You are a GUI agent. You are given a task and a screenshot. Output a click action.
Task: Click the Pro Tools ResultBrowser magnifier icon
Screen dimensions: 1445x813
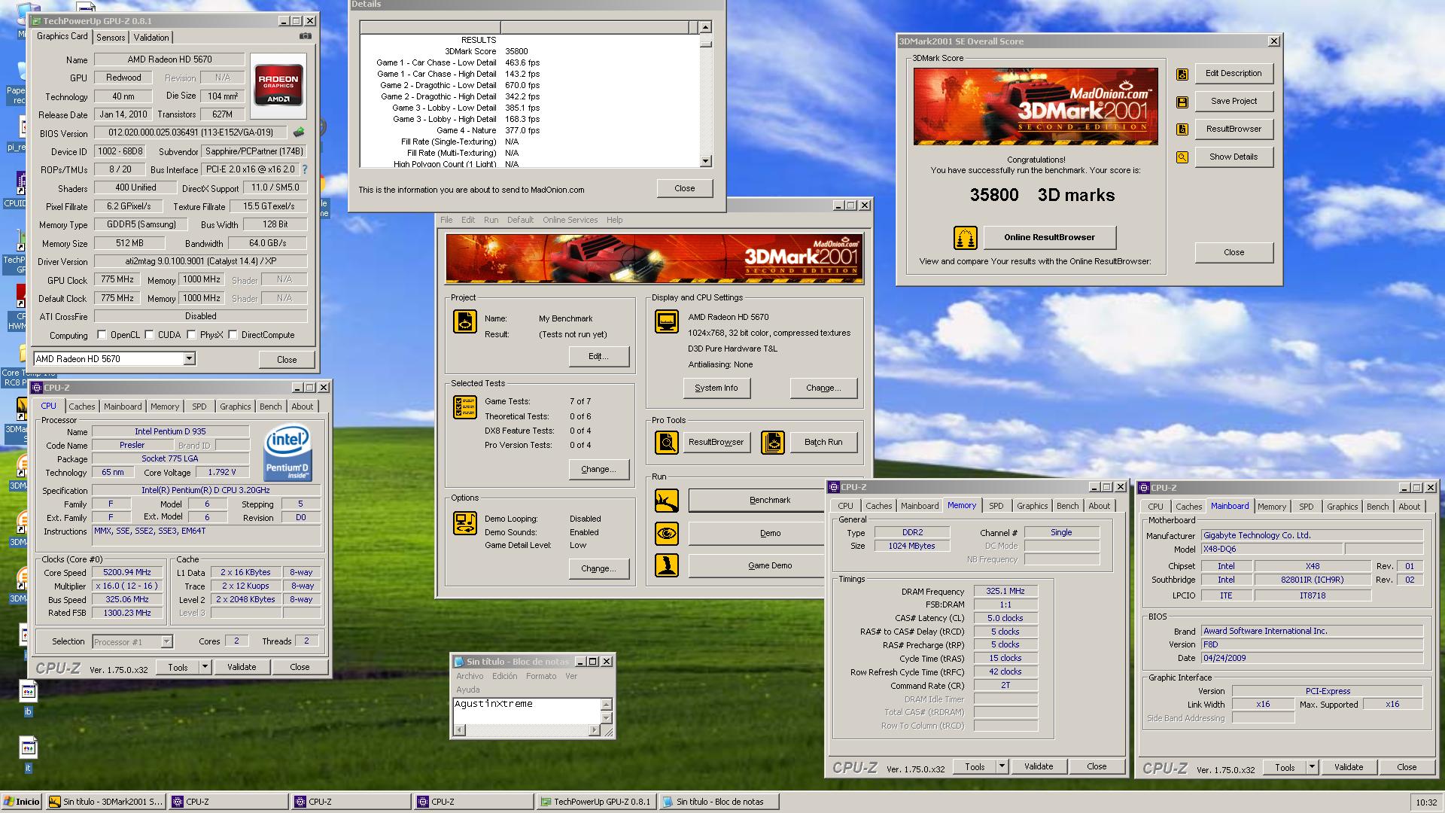click(x=666, y=443)
